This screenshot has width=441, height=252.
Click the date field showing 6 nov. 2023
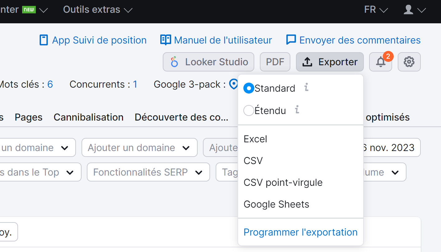pos(390,148)
